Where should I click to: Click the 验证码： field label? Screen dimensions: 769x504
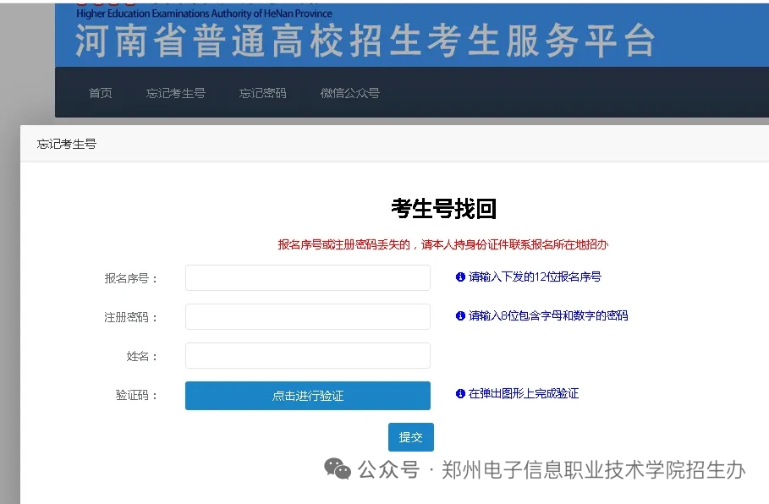click(137, 395)
